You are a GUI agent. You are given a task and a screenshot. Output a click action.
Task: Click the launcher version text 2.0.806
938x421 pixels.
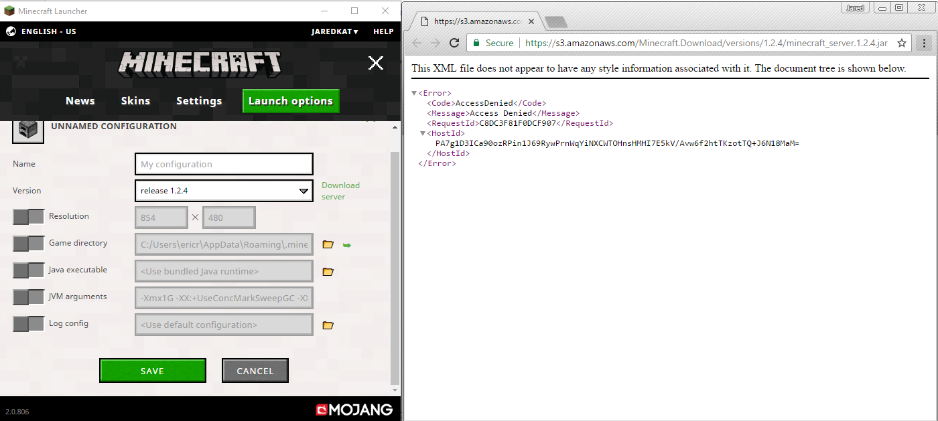click(x=17, y=410)
